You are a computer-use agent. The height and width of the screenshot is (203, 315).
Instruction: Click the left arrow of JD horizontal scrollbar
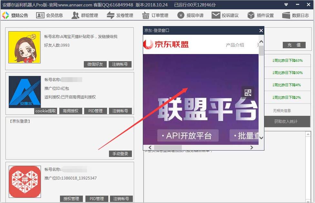[x=150, y=147]
